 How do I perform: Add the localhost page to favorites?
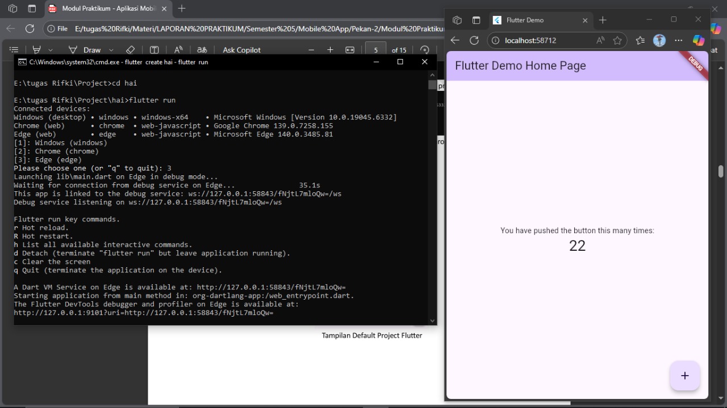pyautogui.click(x=617, y=40)
